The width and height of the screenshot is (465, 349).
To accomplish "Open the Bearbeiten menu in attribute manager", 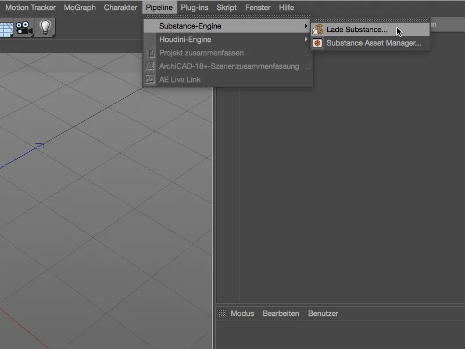I will pyautogui.click(x=281, y=314).
